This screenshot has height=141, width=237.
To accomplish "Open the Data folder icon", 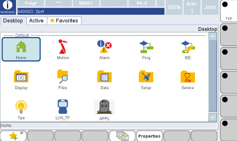I will coord(104,80).
